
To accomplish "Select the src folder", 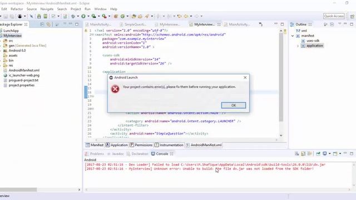I will [11, 41].
